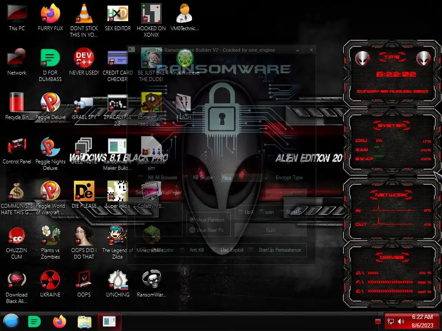Screen dimensions: 442x331
Task: Select the Ransomware Maker Build... desktop shortcut
Action: click(117, 154)
